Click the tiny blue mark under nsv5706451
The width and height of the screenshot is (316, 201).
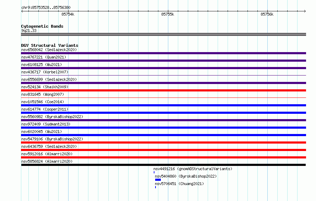click(156, 187)
